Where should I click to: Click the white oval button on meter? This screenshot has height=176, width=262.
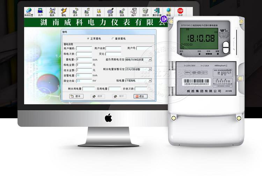pyautogui.click(x=226, y=48)
